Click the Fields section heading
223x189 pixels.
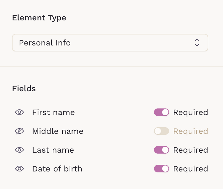tap(24, 89)
